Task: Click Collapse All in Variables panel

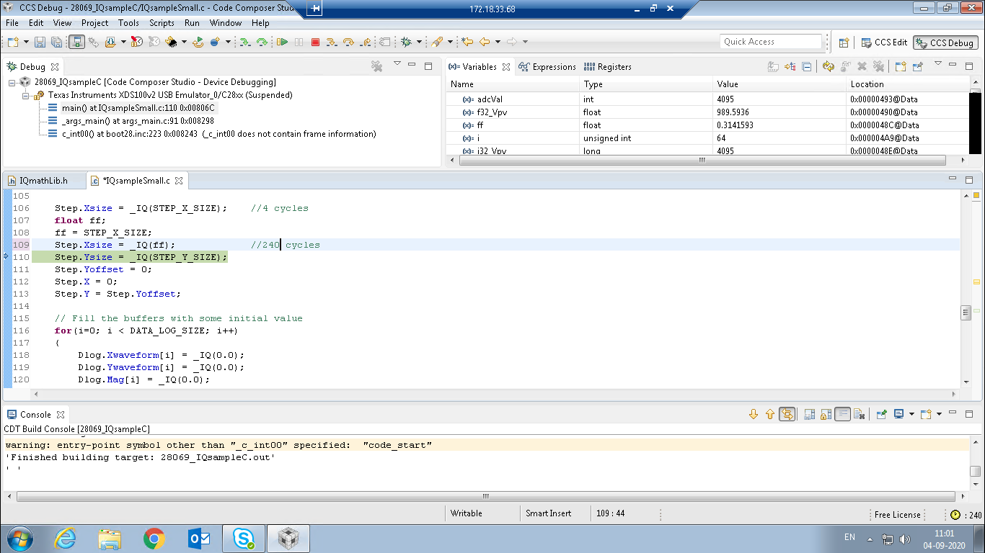Action: coord(807,67)
